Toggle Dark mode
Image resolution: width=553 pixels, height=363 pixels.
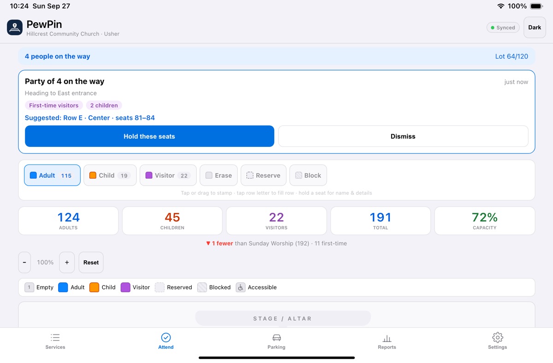(535, 28)
